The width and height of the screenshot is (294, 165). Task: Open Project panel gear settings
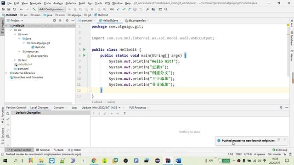point(67,21)
